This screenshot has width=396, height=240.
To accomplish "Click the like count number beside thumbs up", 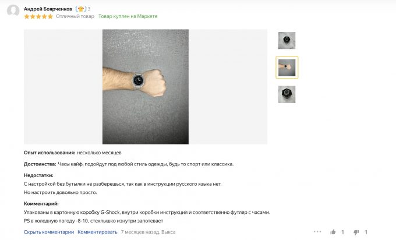I will pos(342,232).
